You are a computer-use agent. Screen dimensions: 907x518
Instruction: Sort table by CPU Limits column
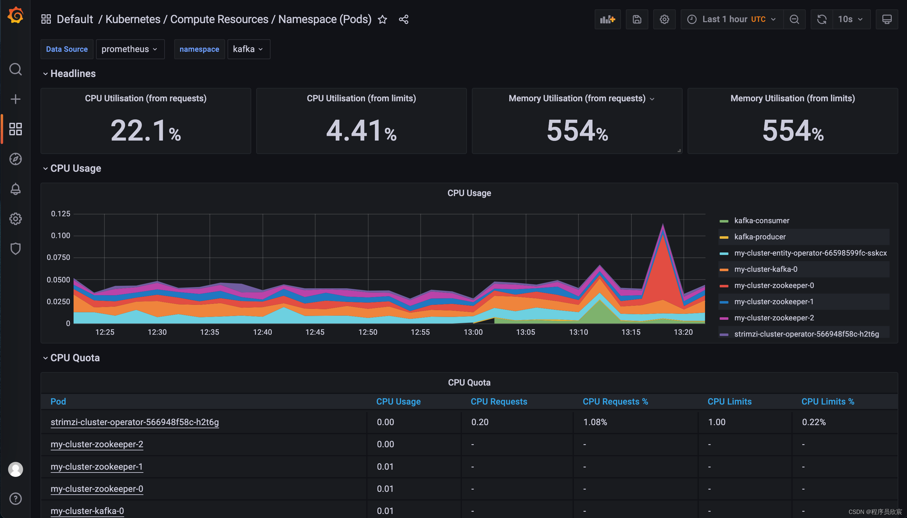point(729,401)
